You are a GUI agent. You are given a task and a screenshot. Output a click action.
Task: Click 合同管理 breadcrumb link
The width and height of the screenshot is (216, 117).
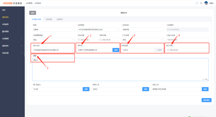(x=29, y=3)
